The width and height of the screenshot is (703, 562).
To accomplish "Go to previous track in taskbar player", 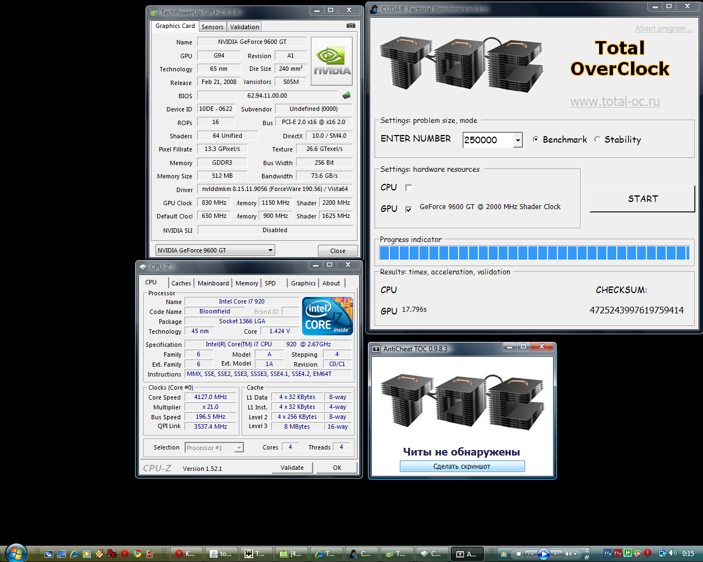I will (531, 554).
